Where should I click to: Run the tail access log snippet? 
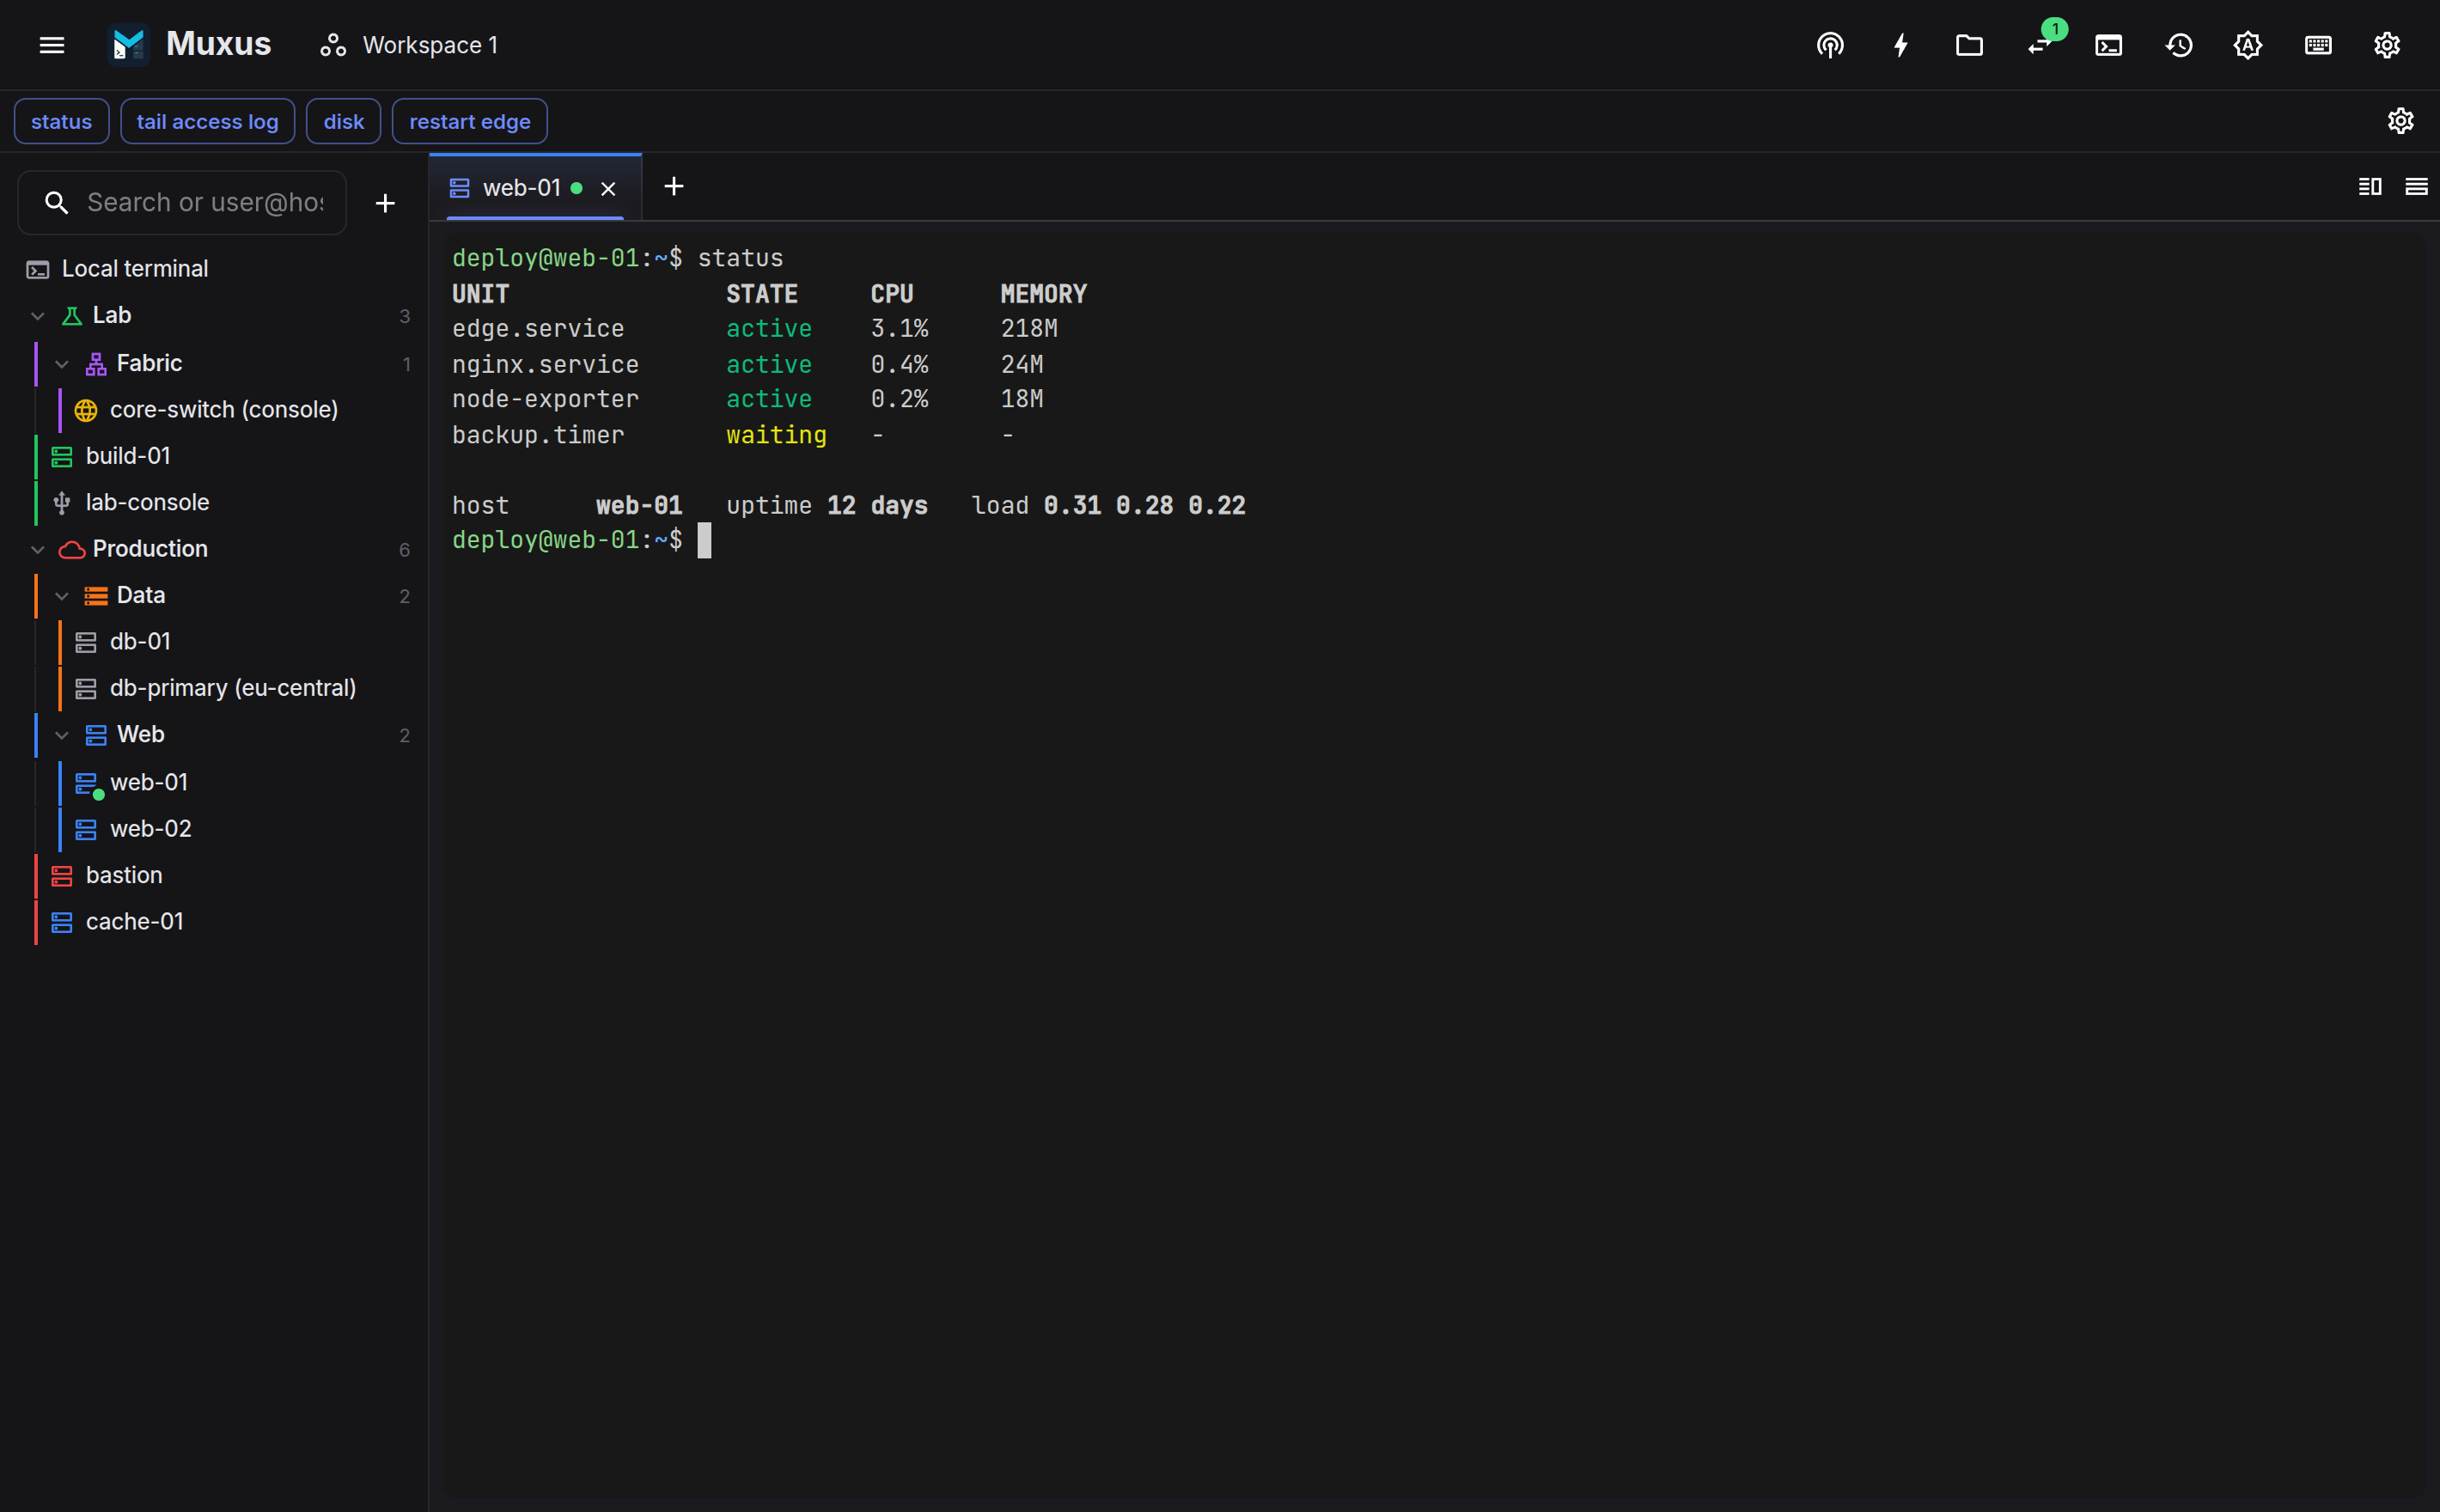click(207, 121)
